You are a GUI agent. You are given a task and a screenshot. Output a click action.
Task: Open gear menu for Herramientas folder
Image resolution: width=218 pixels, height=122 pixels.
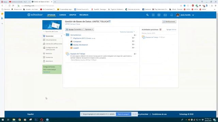click(x=135, y=35)
